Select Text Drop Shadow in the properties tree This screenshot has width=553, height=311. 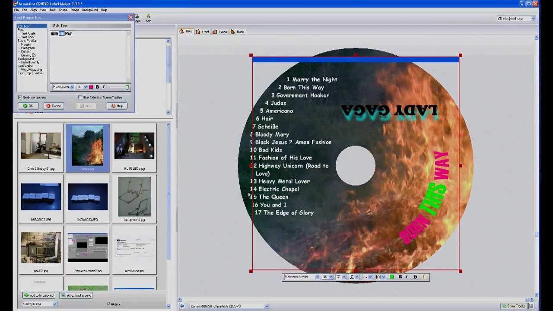point(30,73)
